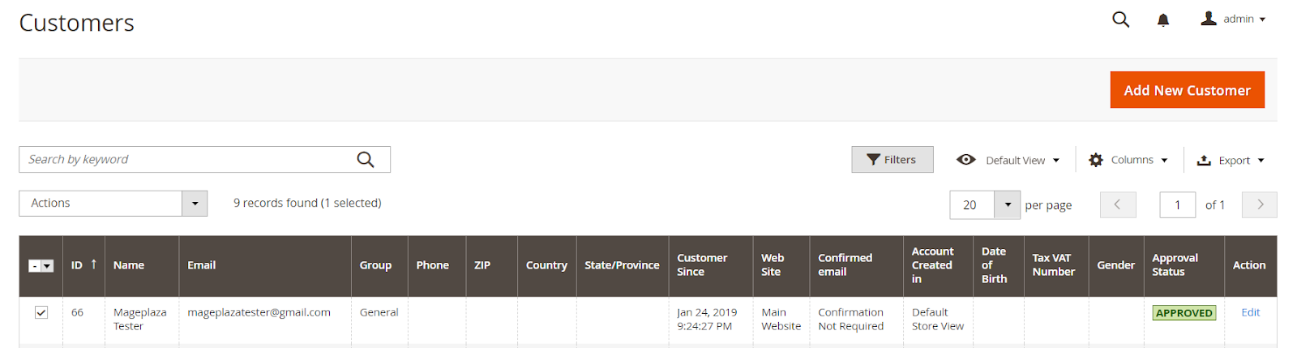Expand the mass-select options arrow in header
The width and height of the screenshot is (1297, 348).
coord(47,266)
